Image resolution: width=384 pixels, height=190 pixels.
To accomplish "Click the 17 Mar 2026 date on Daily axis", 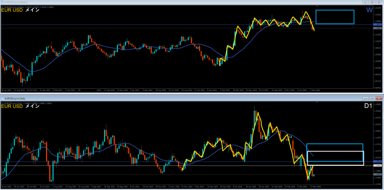I will (x=316, y=187).
